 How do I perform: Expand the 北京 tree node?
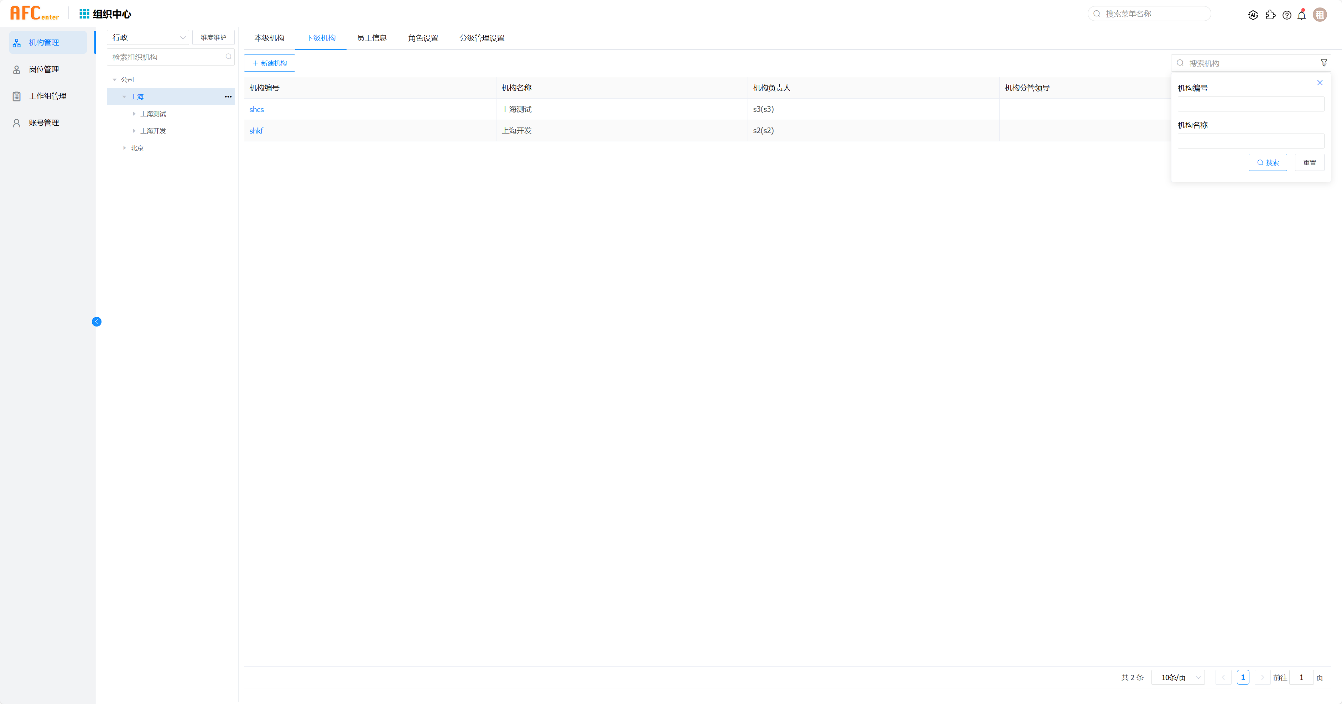point(125,148)
